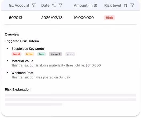Click the Risk Explanation heading

(18, 90)
